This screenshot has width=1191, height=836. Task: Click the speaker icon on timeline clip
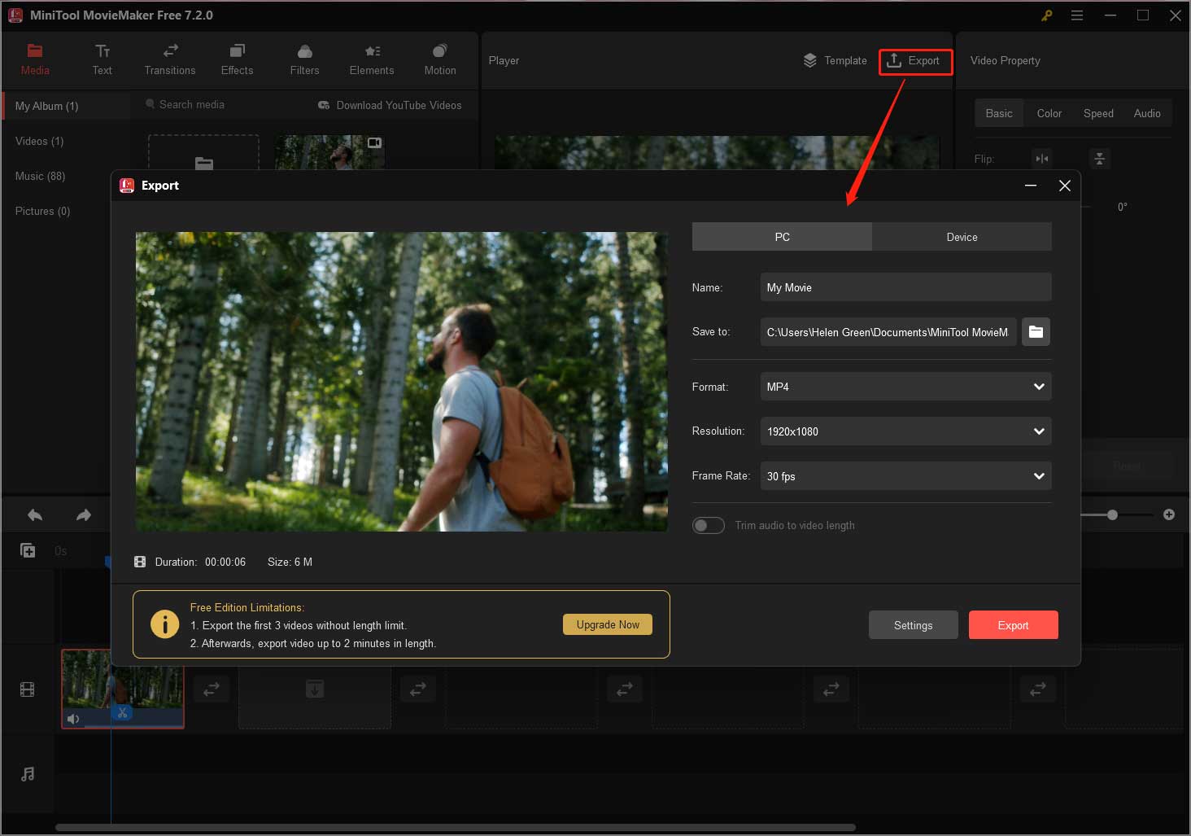(x=73, y=718)
